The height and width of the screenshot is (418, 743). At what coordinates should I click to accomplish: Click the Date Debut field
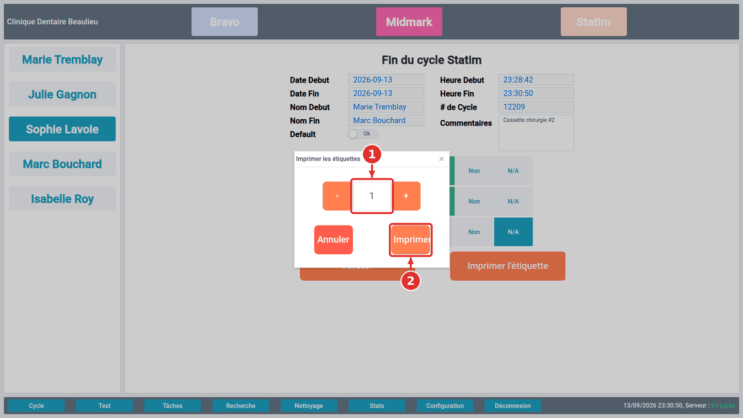(x=386, y=80)
